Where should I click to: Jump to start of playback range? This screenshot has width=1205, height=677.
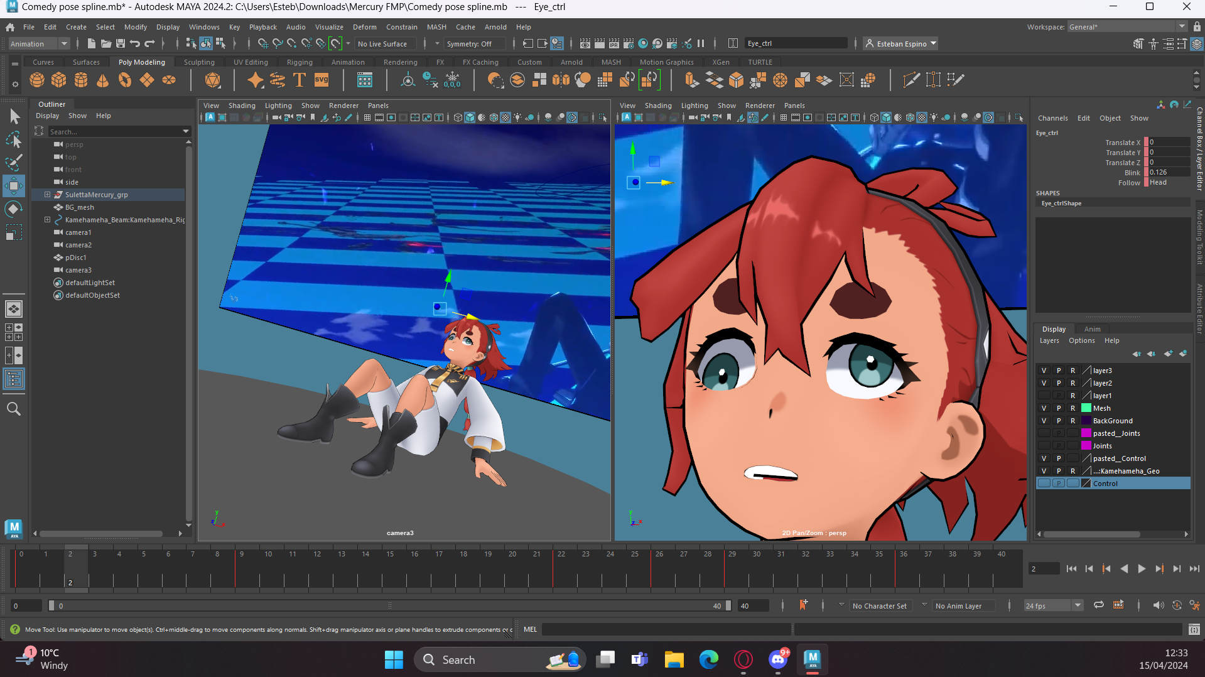coord(1071,568)
